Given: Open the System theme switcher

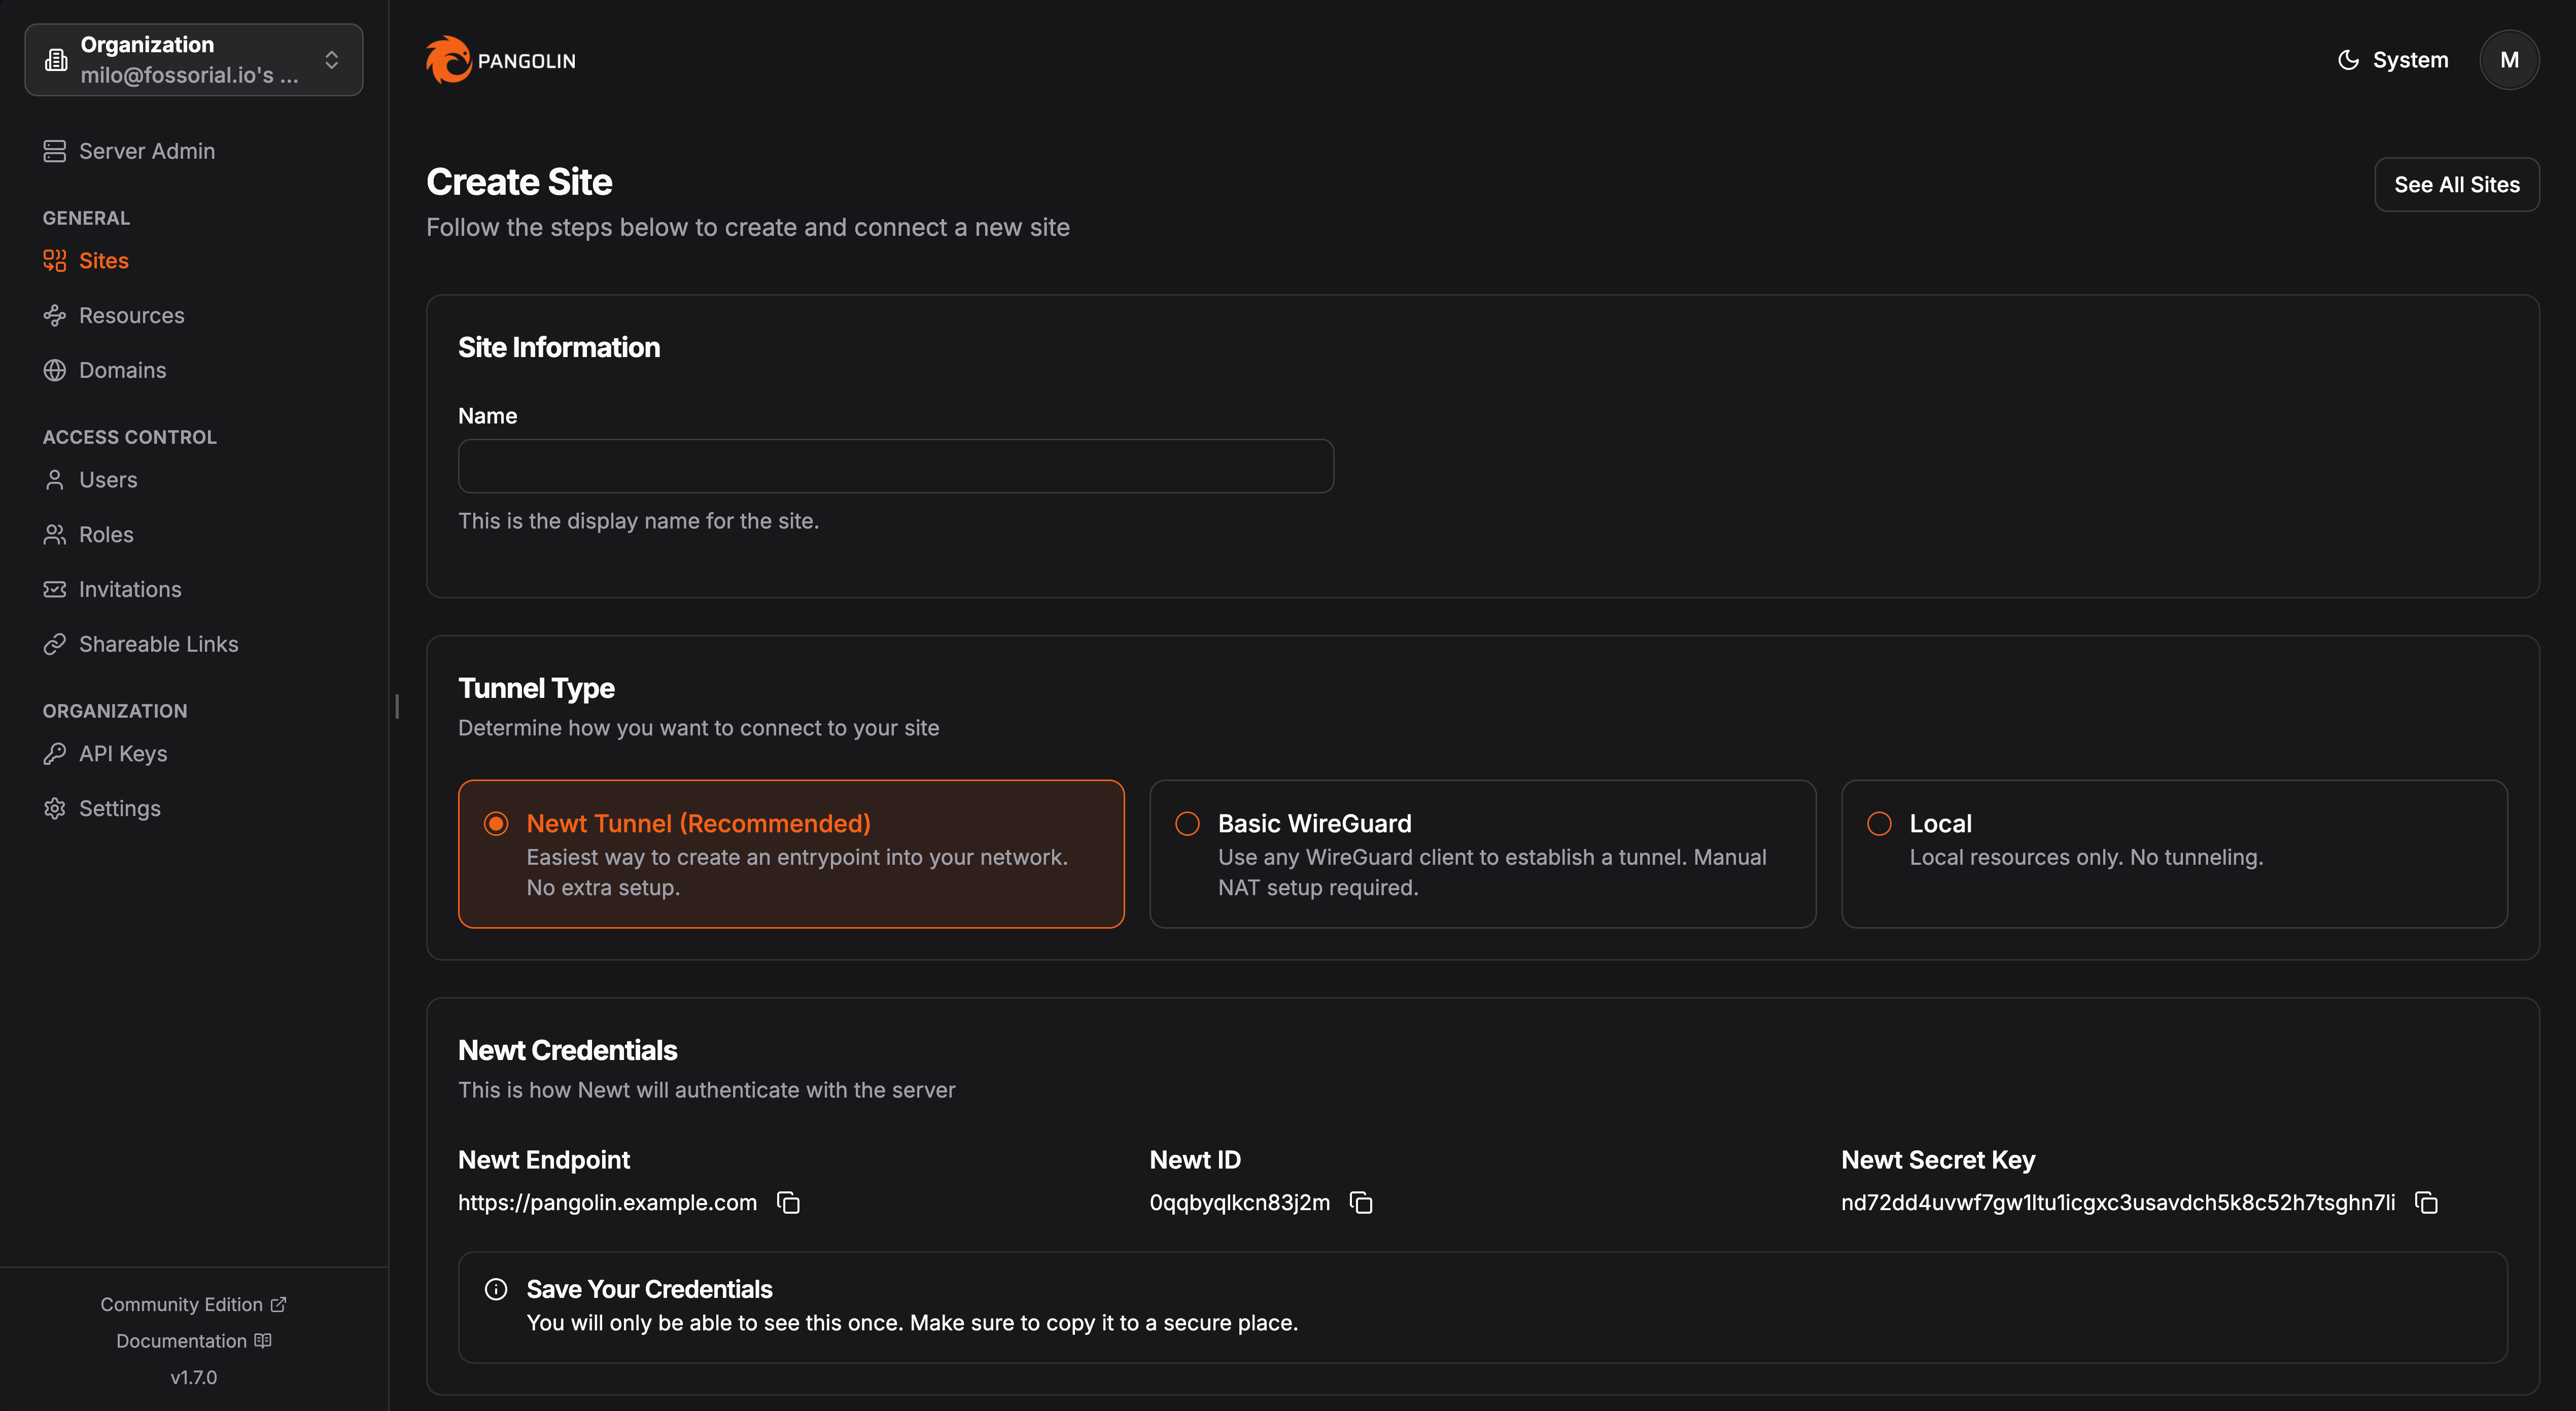Looking at the screenshot, I should [x=2393, y=60].
